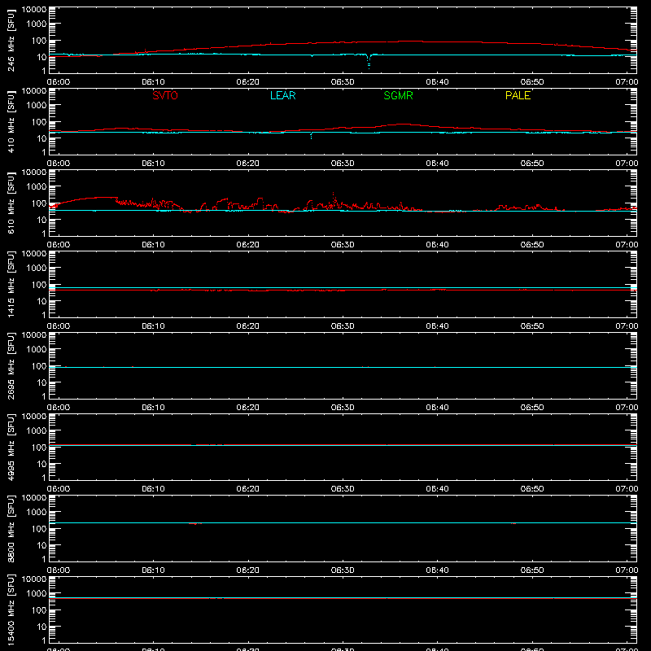Click 06:10 time label under 610 MHz panel
The image size is (651, 651).
pyautogui.click(x=153, y=245)
